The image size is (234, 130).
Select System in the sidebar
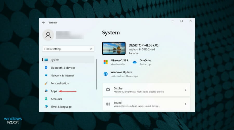(x=68, y=60)
